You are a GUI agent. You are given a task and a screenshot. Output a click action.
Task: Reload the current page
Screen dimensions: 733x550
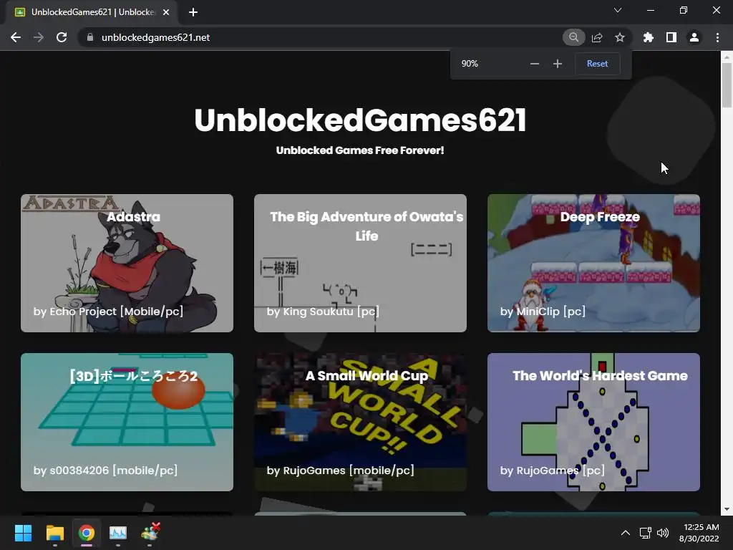[62, 37]
